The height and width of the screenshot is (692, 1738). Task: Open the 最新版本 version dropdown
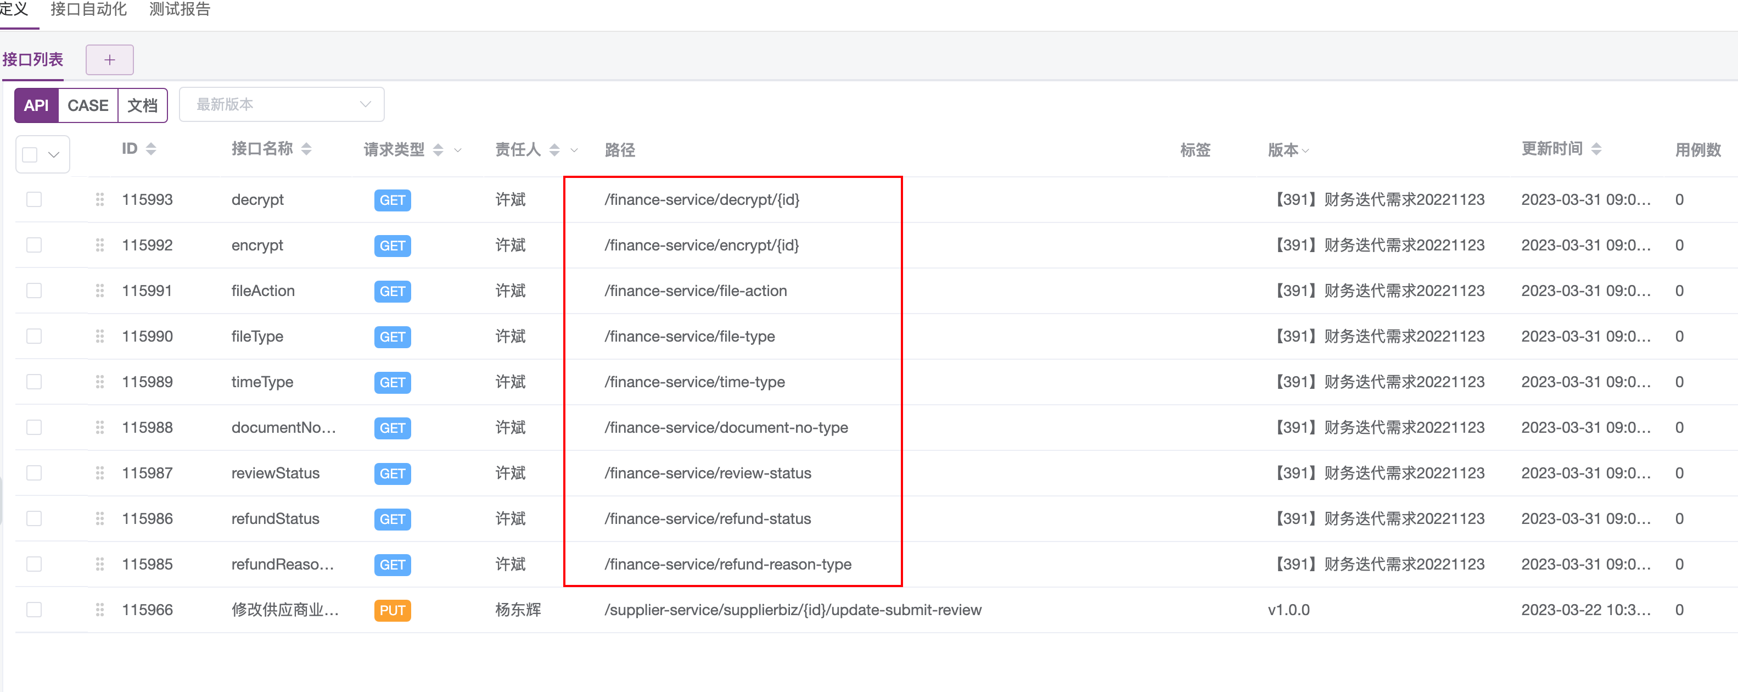282,105
